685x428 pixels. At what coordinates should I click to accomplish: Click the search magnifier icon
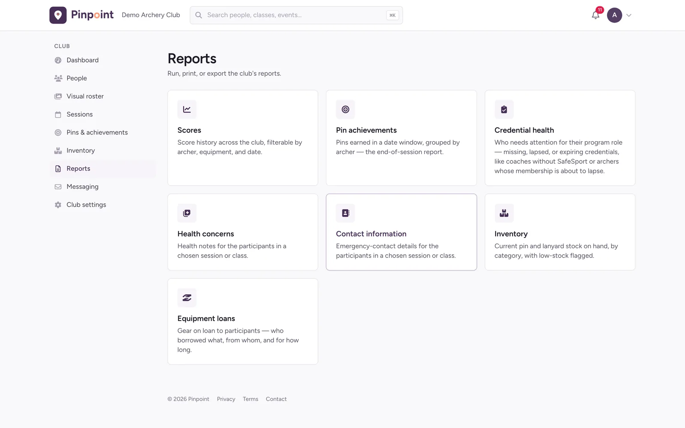[x=199, y=15]
